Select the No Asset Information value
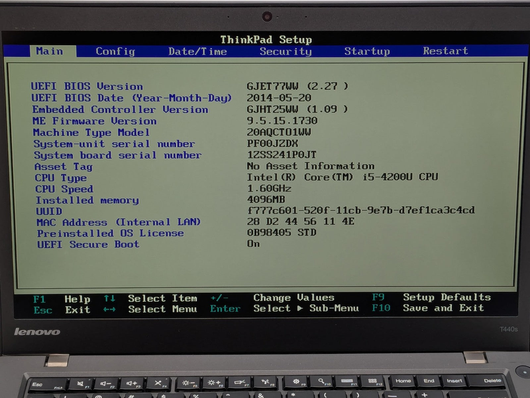Screen dimensions: 530x398 tap(311, 166)
